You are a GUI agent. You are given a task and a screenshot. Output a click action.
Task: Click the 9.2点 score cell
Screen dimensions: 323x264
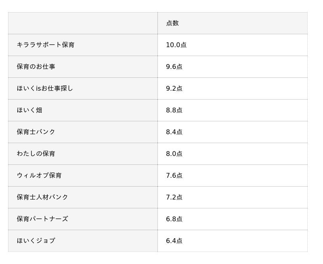point(174,89)
